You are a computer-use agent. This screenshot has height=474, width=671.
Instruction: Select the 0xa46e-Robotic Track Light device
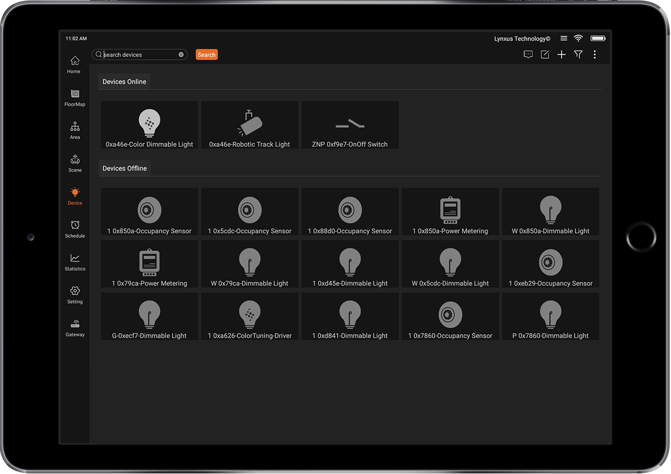[x=250, y=125]
